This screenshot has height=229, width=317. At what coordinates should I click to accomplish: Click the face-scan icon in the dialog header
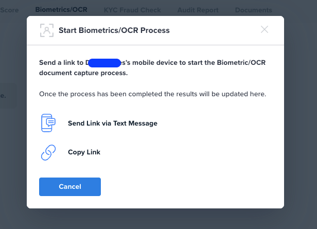(47, 30)
